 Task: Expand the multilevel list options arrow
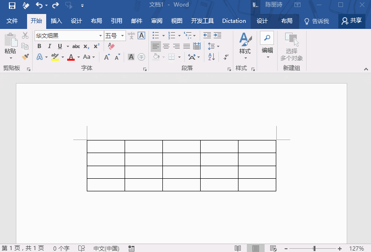coord(195,36)
